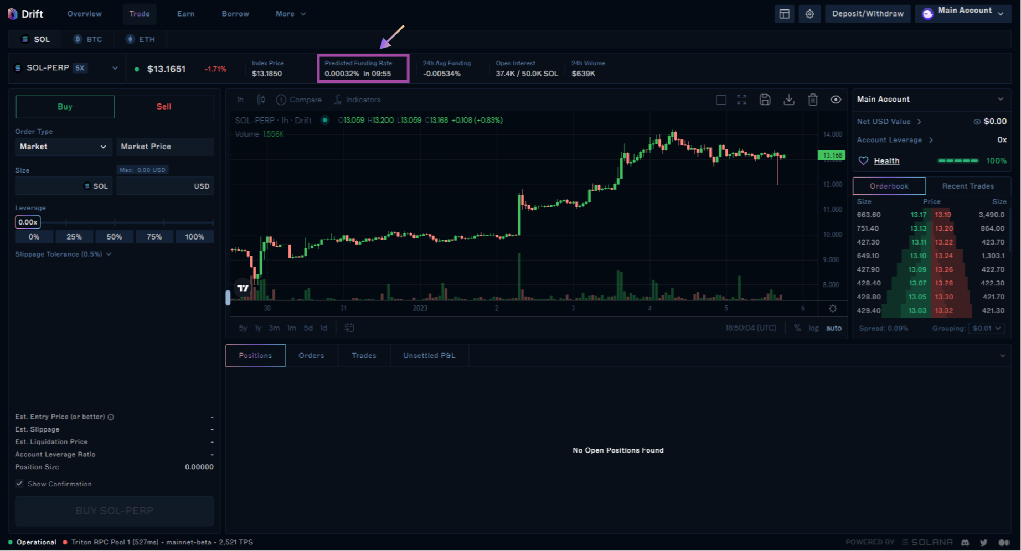Toggle chart visibility eye icon
This screenshot has width=1021, height=551.
pyautogui.click(x=836, y=100)
